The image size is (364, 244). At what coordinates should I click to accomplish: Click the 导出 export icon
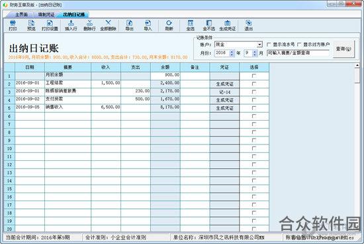pyautogui.click(x=129, y=26)
